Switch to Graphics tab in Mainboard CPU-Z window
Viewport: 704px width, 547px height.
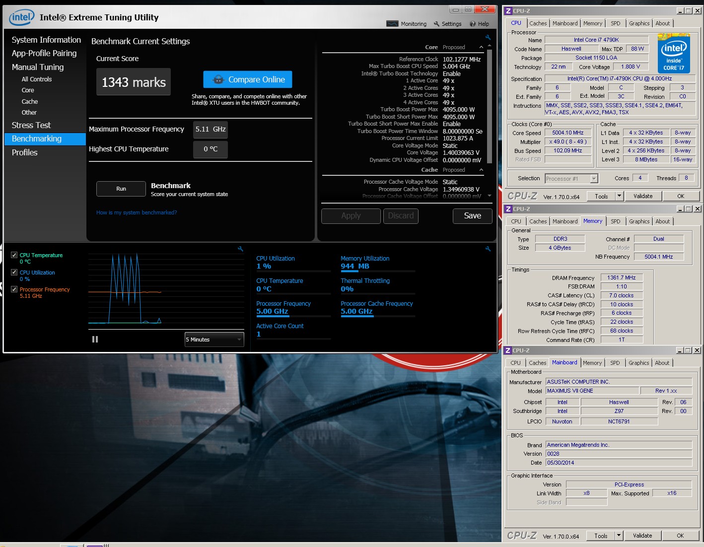point(638,363)
